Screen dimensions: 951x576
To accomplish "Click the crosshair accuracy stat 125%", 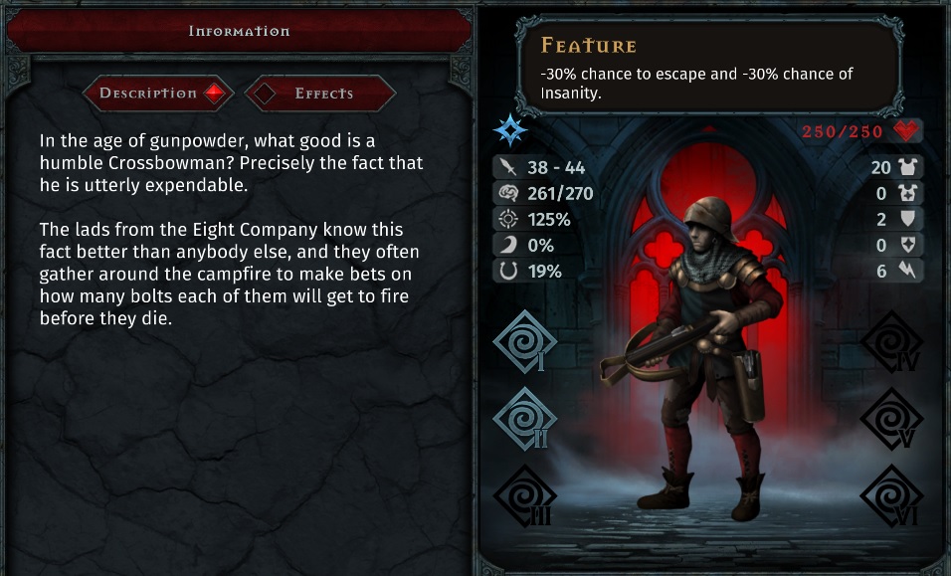I will [x=534, y=219].
